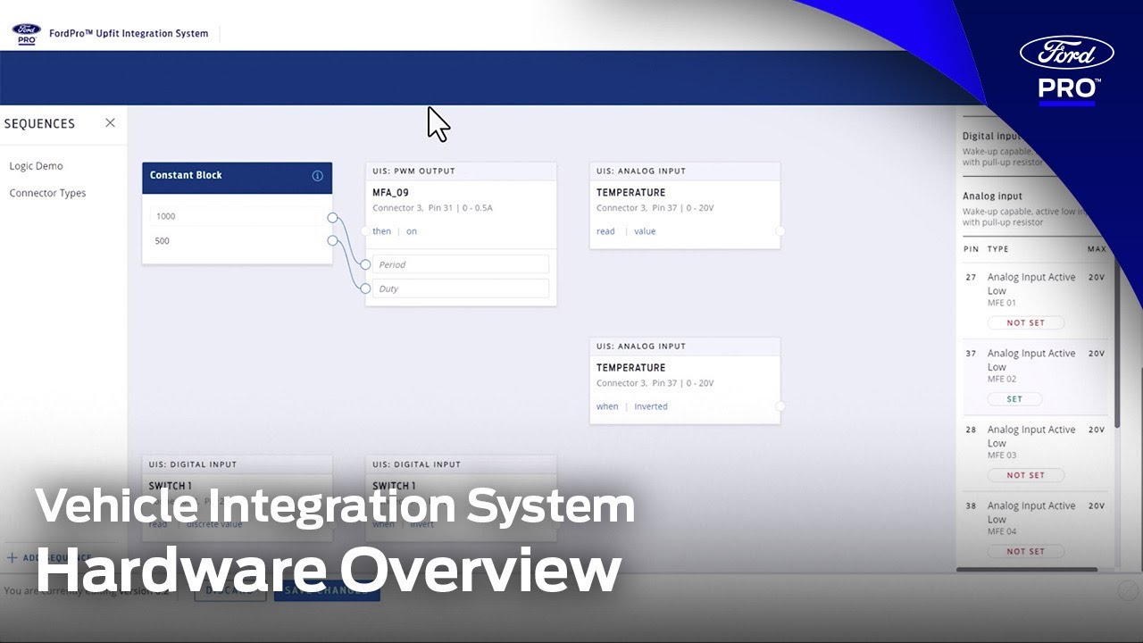Image resolution: width=1143 pixels, height=643 pixels.
Task: Click the UIS: PWM OUTPUT block header
Action: point(461,171)
